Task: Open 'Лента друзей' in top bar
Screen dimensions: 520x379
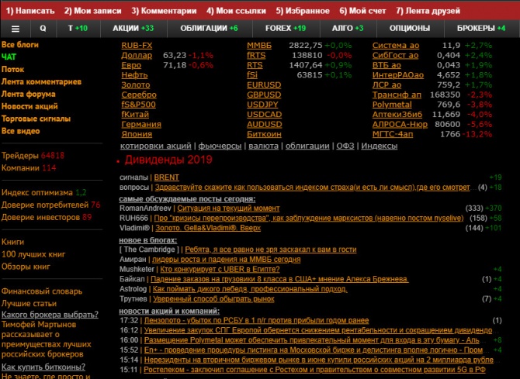Action: 428,11
